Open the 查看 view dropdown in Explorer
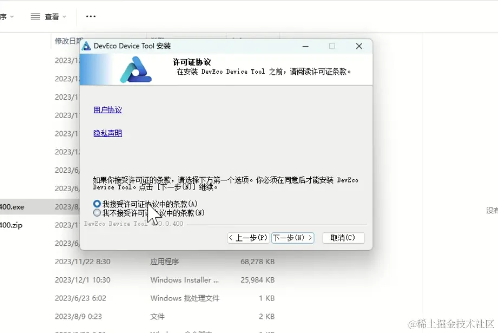This screenshot has width=498, height=333. [55, 17]
